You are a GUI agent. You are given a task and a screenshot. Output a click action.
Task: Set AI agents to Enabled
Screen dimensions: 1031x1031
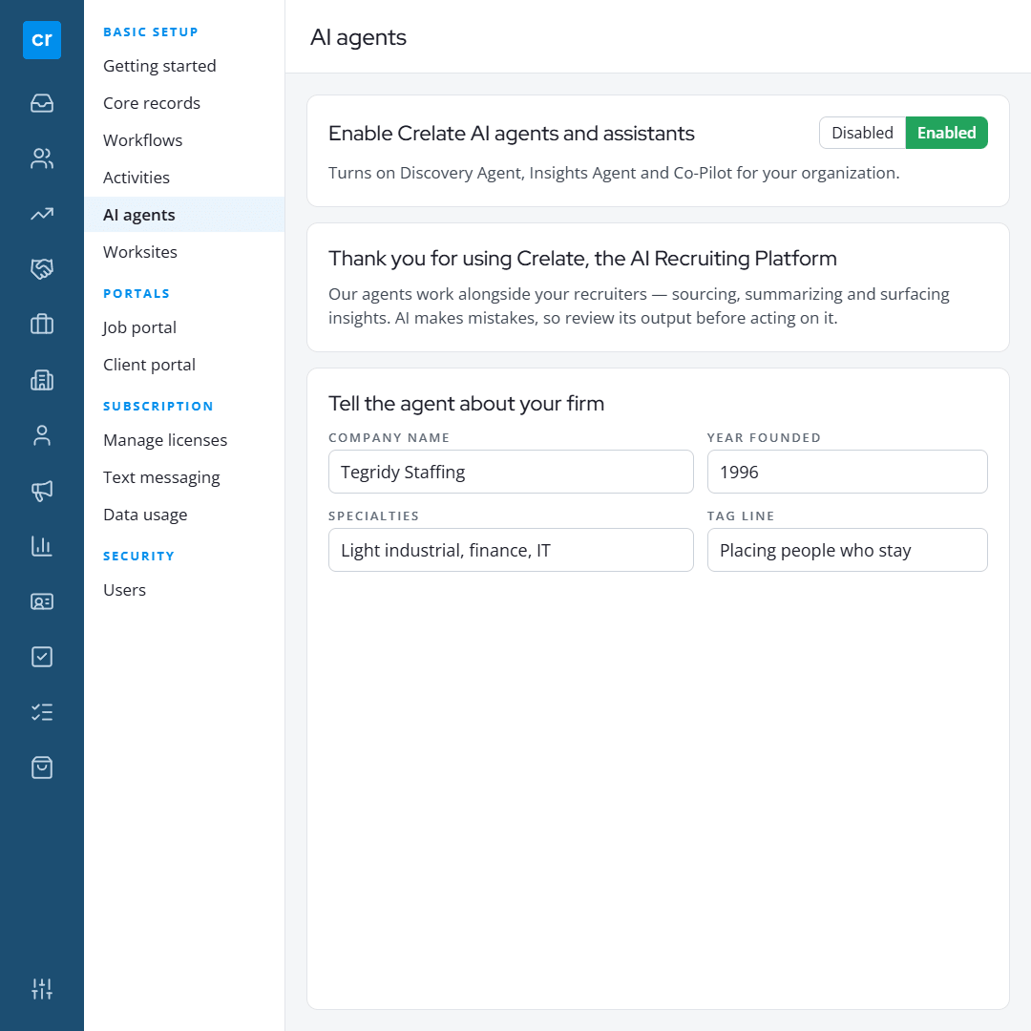pos(946,133)
